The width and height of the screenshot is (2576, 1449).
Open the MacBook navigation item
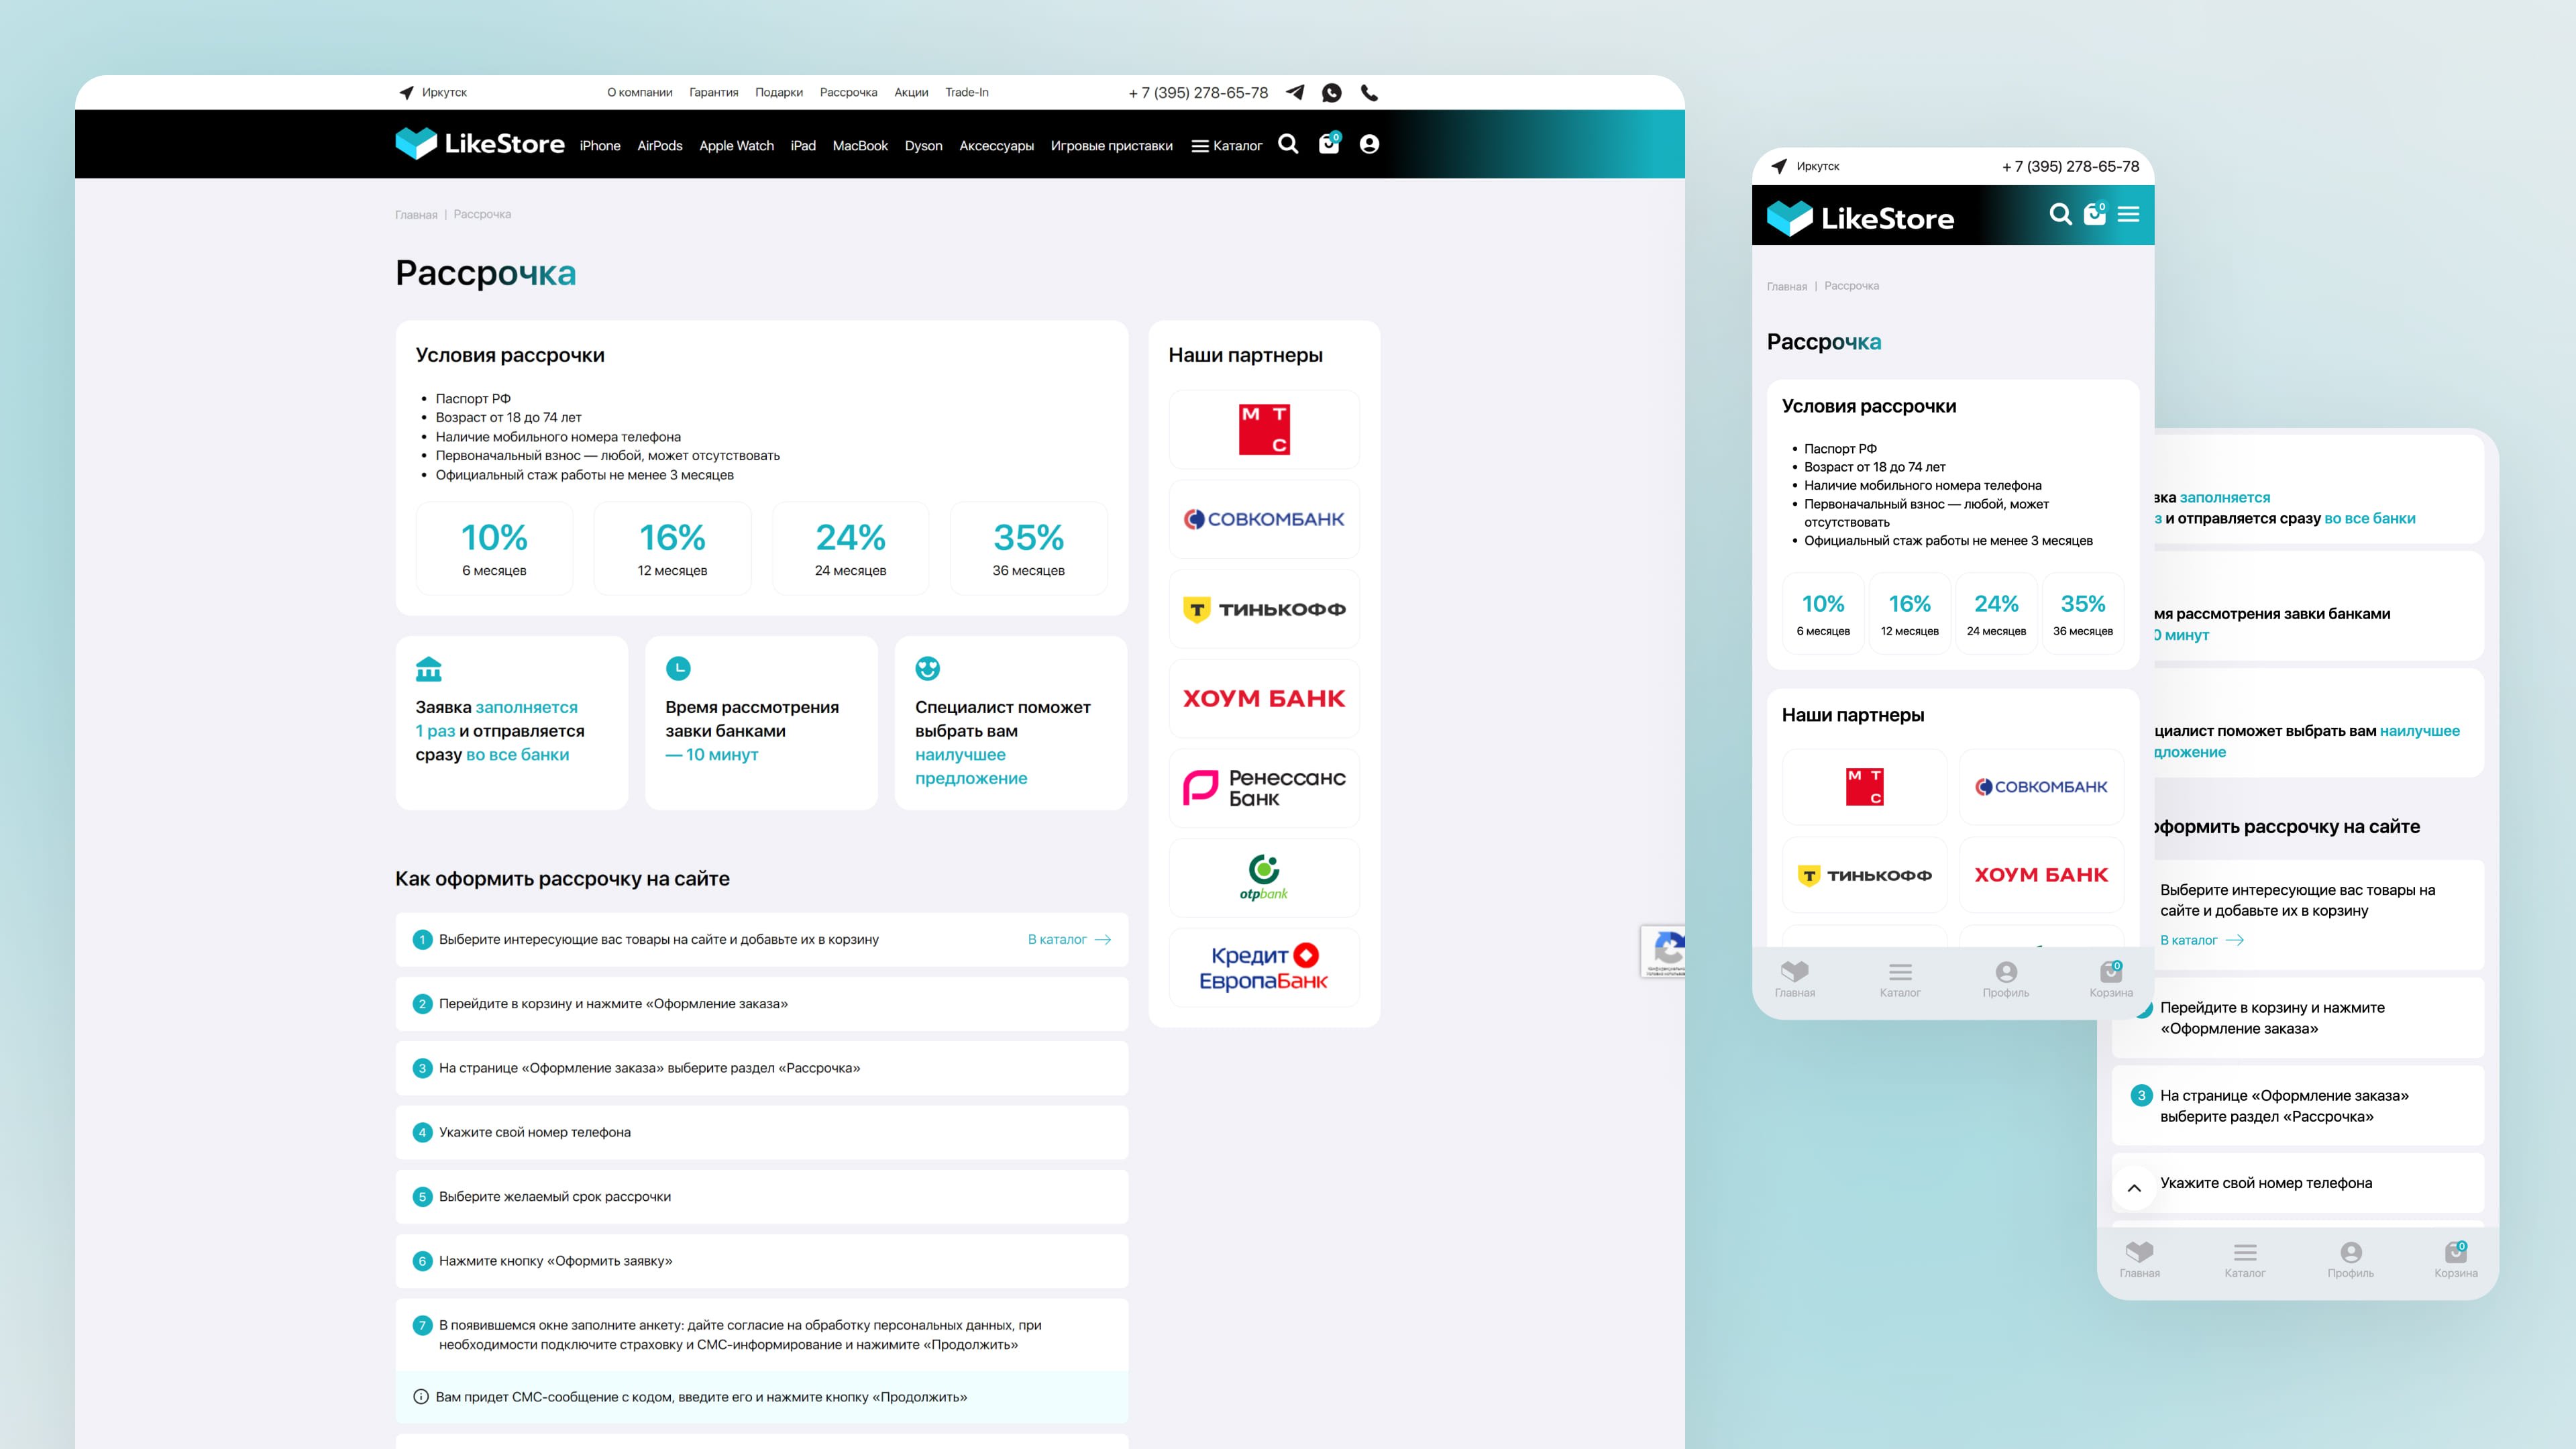point(860,146)
